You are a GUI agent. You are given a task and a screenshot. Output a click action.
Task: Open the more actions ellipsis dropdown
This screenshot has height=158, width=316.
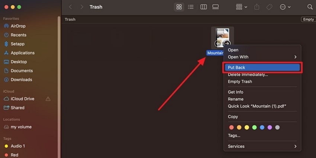pos(285,7)
